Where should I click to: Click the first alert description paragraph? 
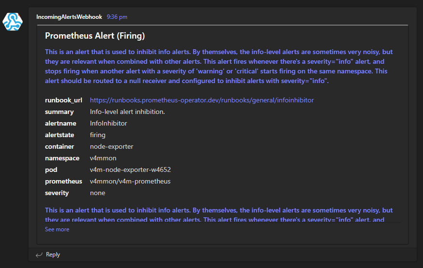(x=219, y=66)
